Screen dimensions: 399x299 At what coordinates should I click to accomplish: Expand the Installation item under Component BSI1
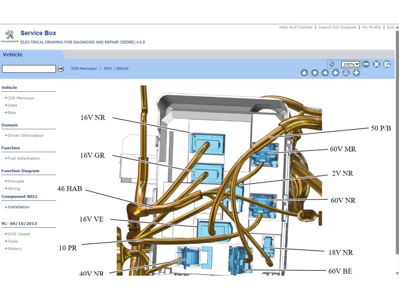[x=18, y=207]
